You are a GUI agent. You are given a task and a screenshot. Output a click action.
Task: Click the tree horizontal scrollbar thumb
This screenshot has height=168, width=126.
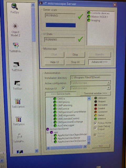66,148
